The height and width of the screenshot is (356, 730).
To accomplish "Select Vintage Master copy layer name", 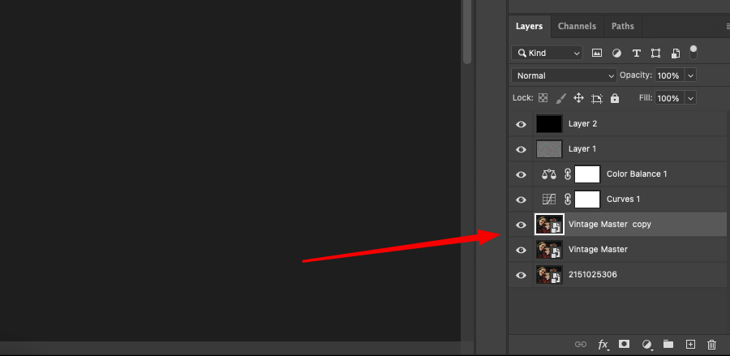I will [610, 225].
